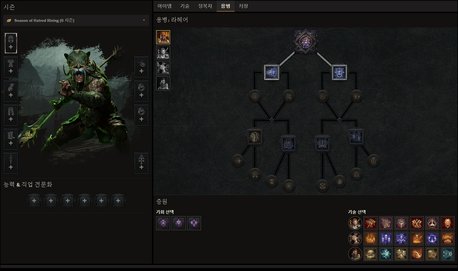This screenshot has width=458, height=271.
Task: Select the red screaming face reinforcement skill
Action: tap(448, 223)
